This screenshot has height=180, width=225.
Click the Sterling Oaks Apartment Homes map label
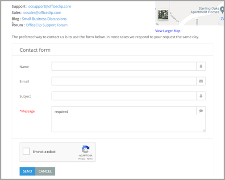(205, 10)
